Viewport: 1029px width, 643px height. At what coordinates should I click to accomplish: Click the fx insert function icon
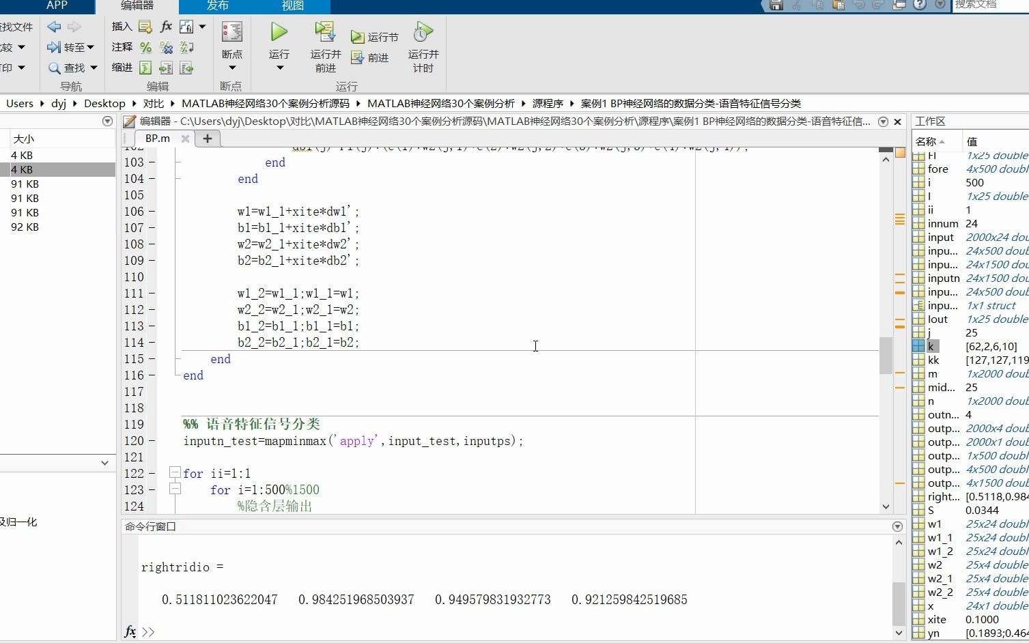166,27
